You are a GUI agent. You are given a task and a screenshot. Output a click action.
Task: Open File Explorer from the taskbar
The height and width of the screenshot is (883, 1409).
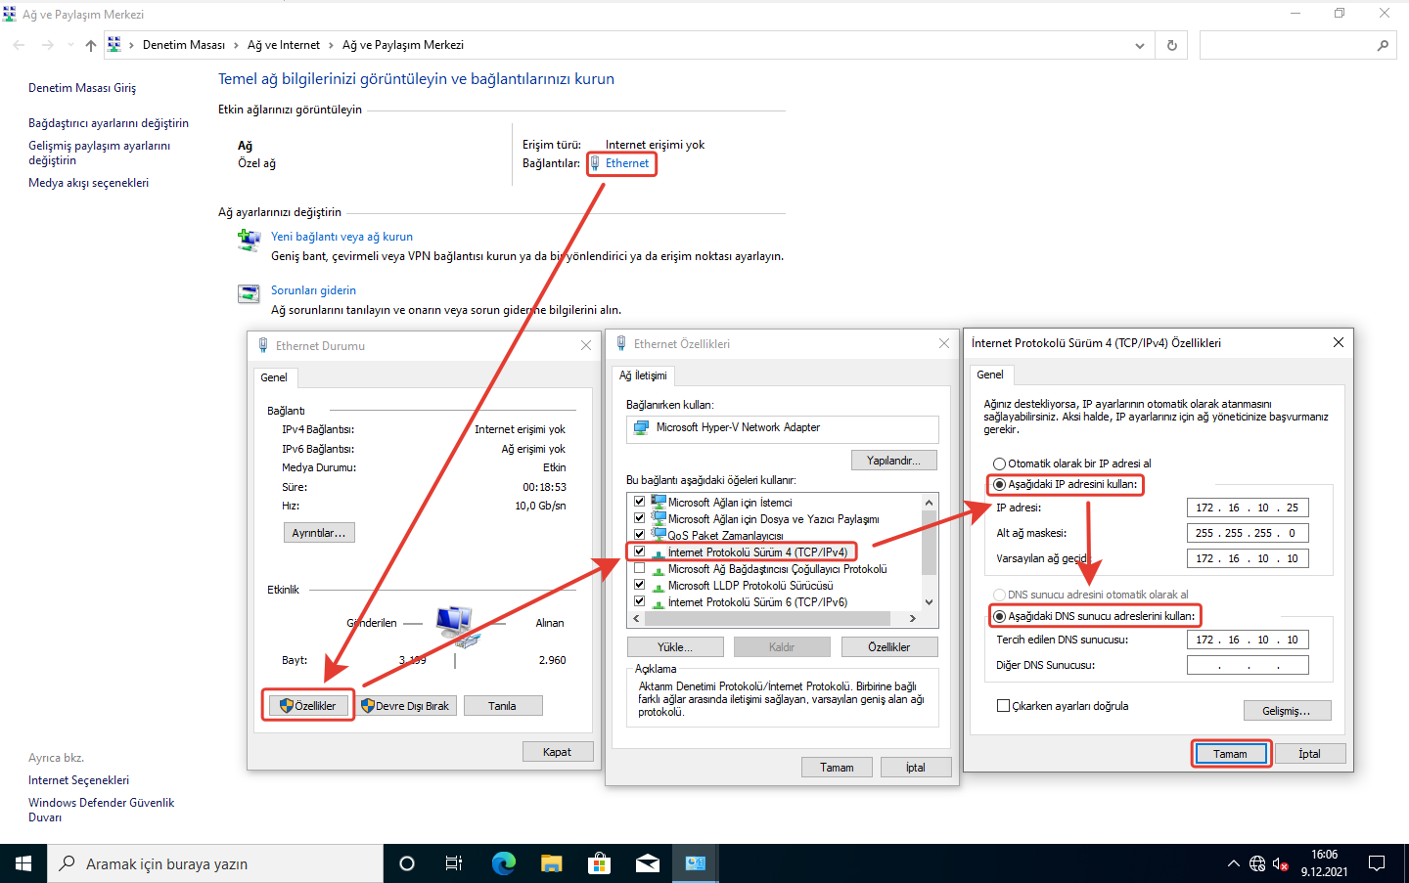click(x=551, y=863)
